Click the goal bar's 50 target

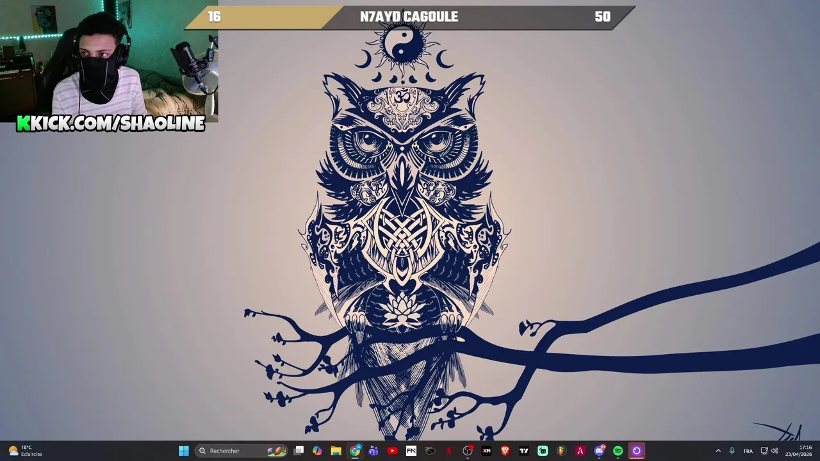tap(602, 17)
